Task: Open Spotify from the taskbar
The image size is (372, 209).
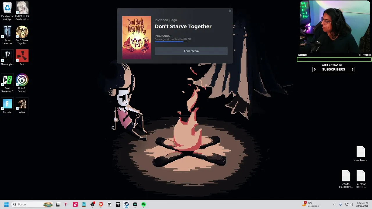Action: pyautogui.click(x=144, y=204)
